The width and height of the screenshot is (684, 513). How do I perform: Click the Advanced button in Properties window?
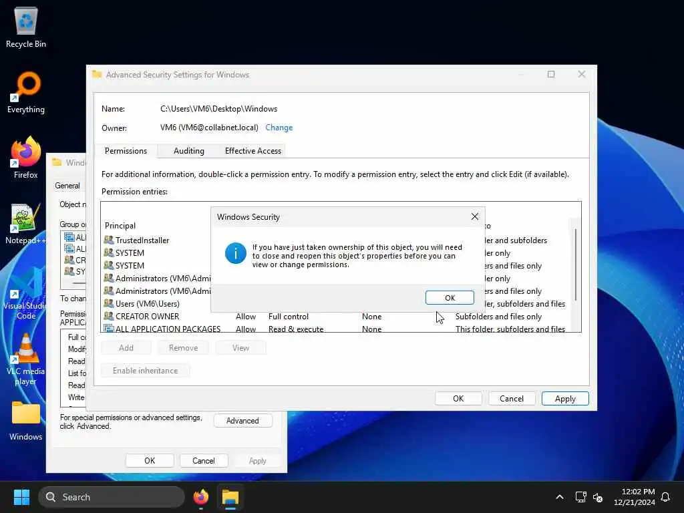(x=242, y=421)
